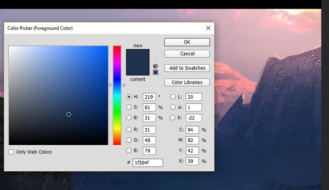Viewport: 329px width, 190px height.
Task: Click the R field showing 31
Action: pos(149,130)
